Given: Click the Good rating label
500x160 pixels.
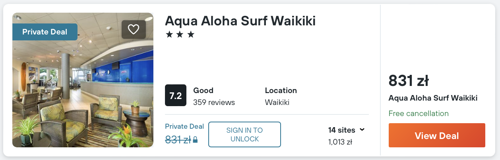Looking at the screenshot, I should (203, 90).
